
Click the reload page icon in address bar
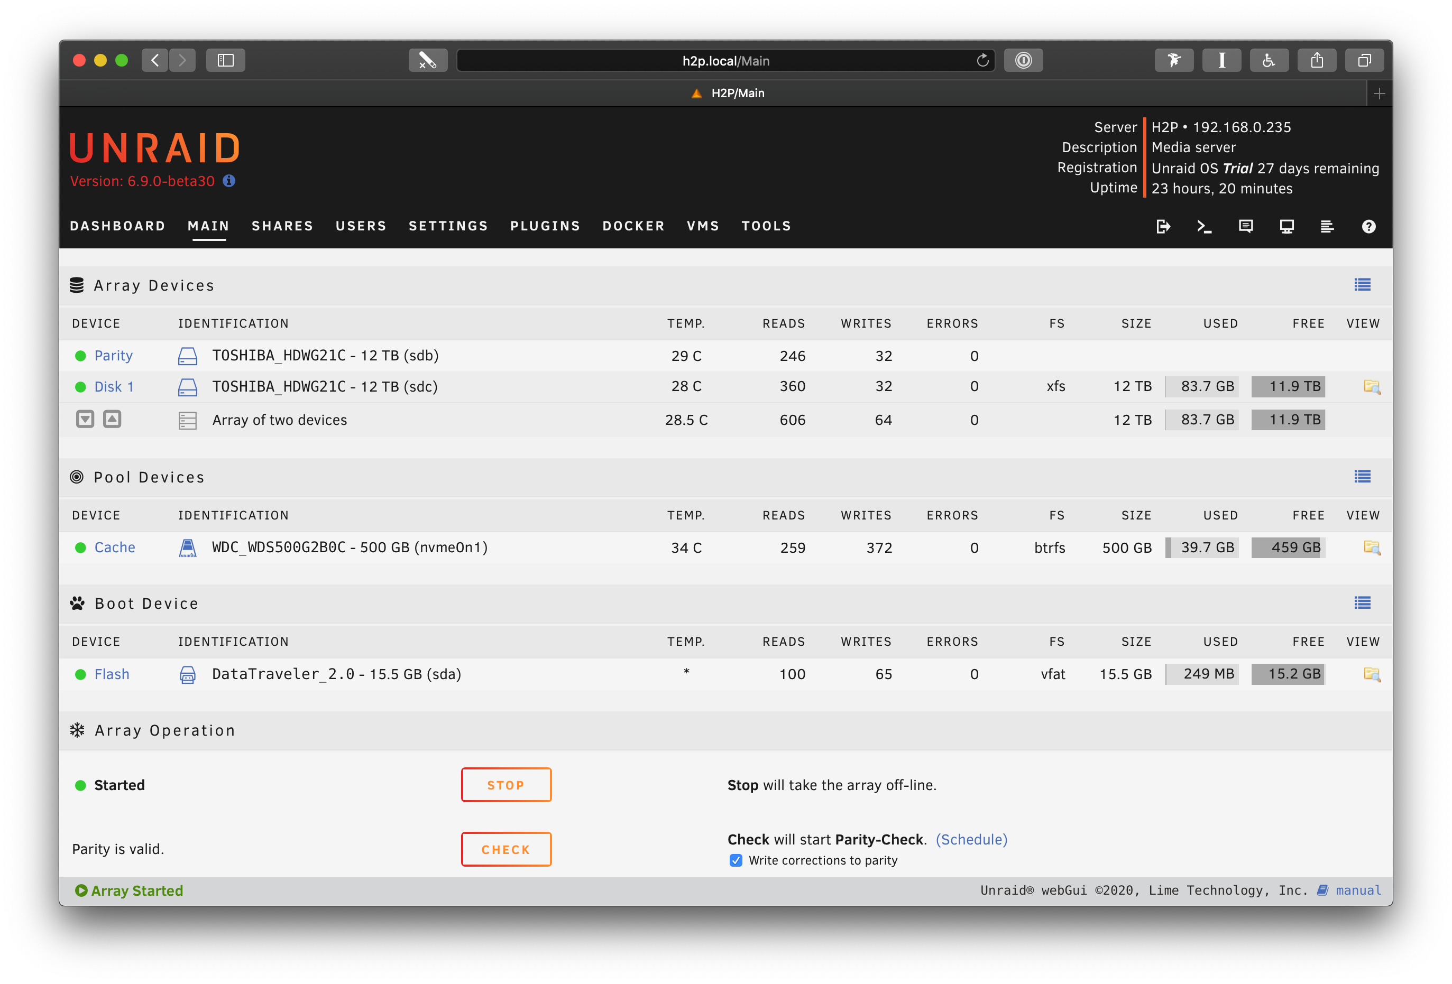pyautogui.click(x=982, y=60)
